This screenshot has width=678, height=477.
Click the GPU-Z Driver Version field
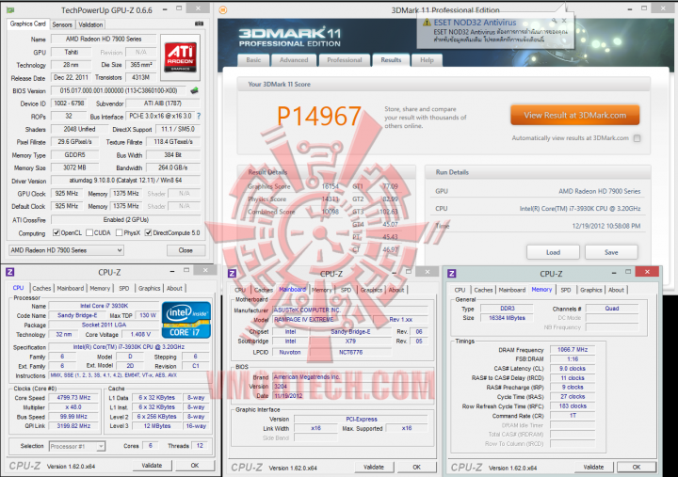pyautogui.click(x=125, y=181)
